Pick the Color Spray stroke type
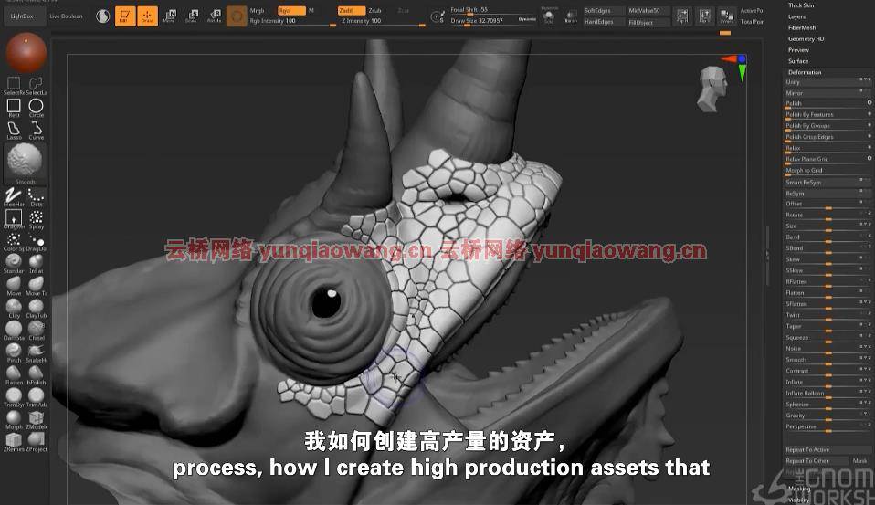Image resolution: width=875 pixels, height=505 pixels. pos(14,242)
